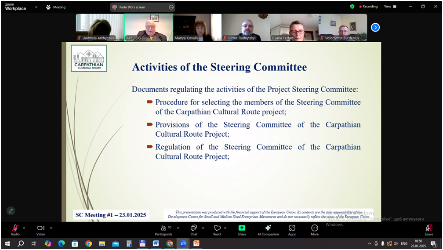Select Viktor Rudnytskyi's video thumbnail
This screenshot has width=443, height=250.
point(246,27)
